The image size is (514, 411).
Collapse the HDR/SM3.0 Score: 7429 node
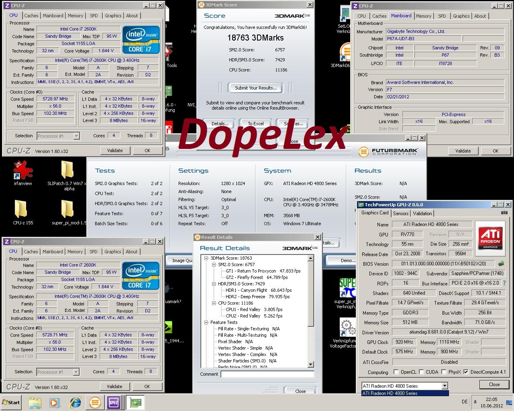[x=214, y=284]
